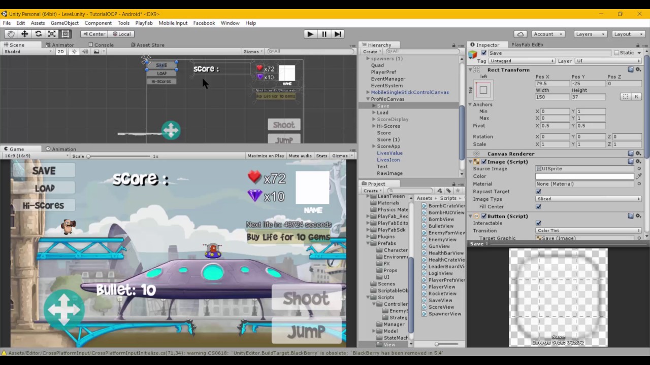Click the Color eyedropper icon
The height and width of the screenshot is (365, 650).
(x=639, y=176)
